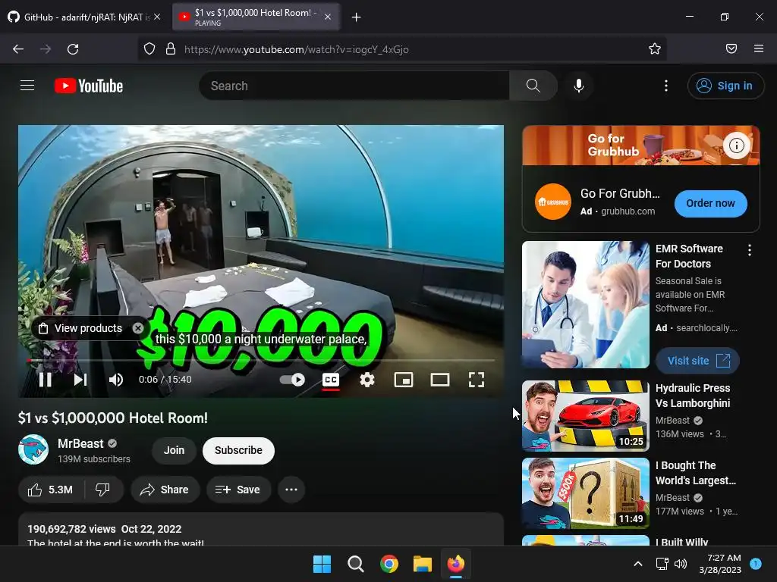Open a new browser tab
The width and height of the screenshot is (777, 582).
356,17
